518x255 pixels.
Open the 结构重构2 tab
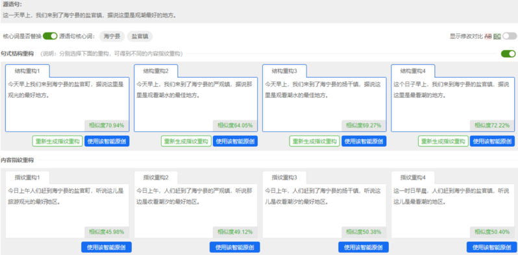click(156, 71)
